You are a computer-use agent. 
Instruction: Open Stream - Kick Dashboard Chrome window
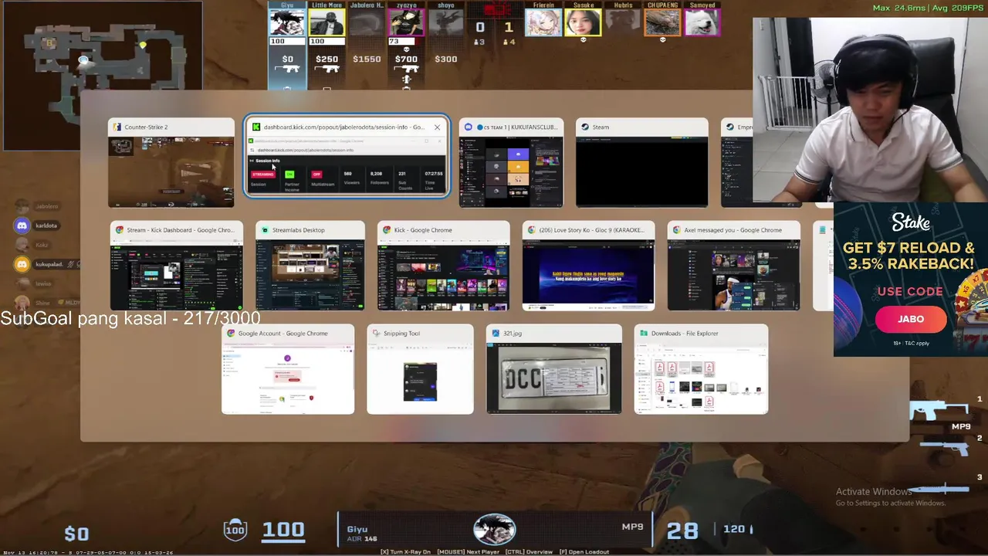(176, 266)
